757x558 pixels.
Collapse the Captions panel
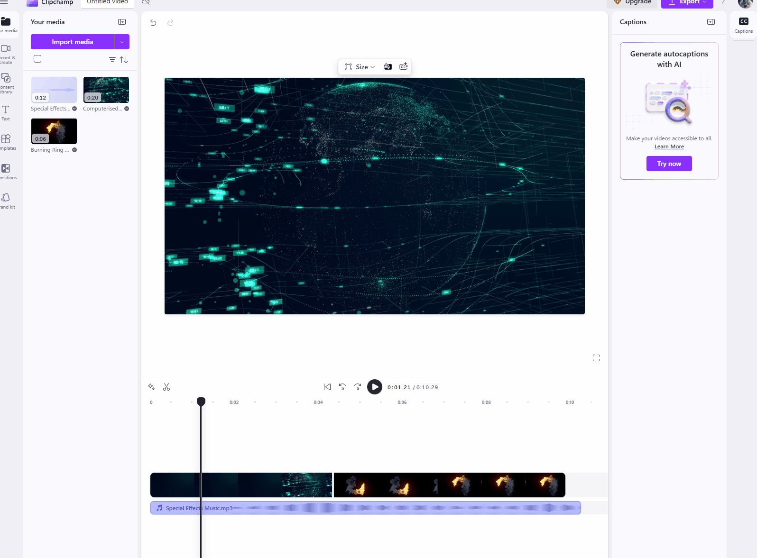[x=711, y=22]
